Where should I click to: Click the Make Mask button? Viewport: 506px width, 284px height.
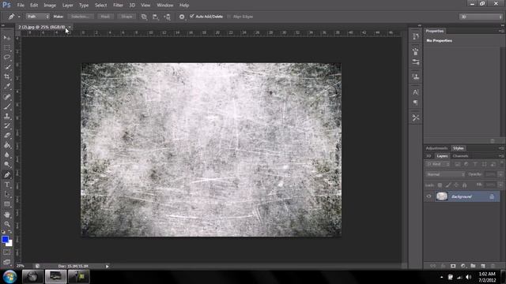click(105, 17)
